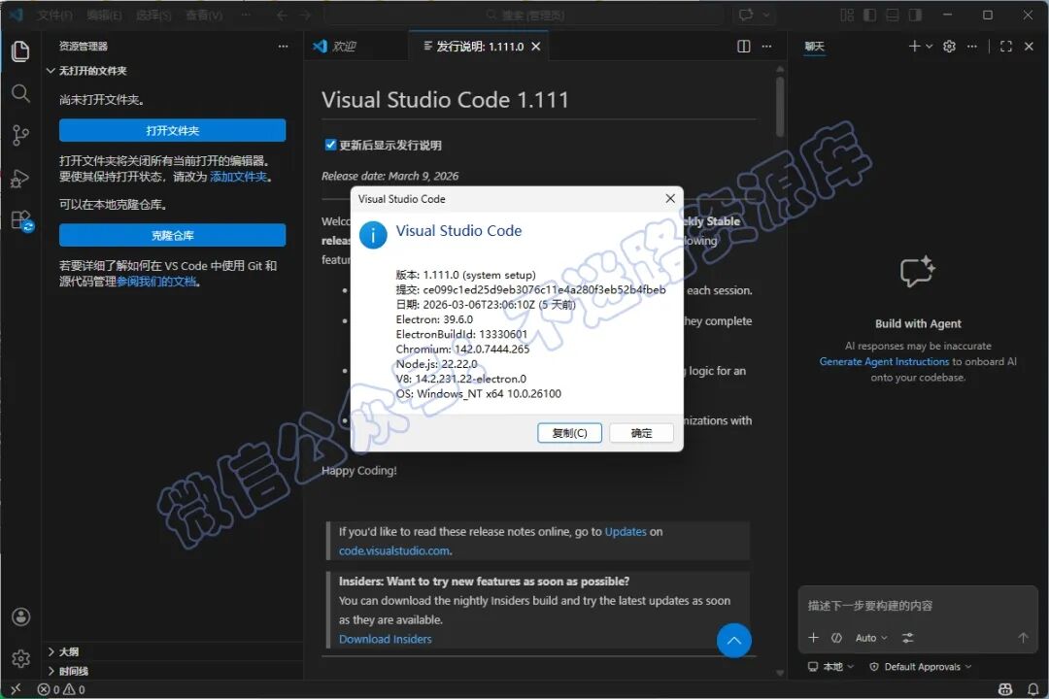Maximize the chat panel
Screen dimensions: 1049x699
(x=1005, y=47)
